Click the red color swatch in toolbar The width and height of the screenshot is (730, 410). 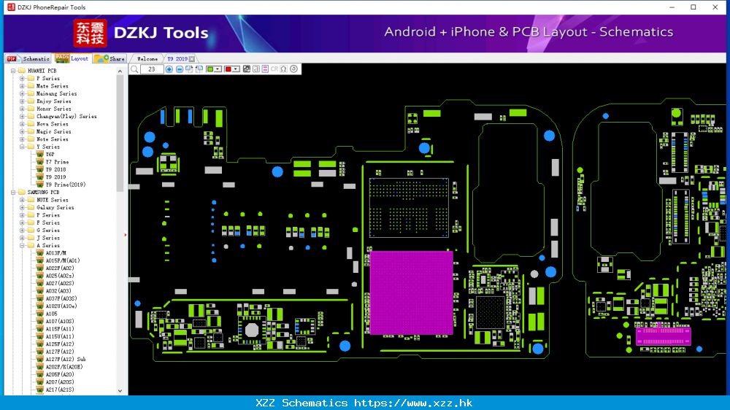(228, 69)
